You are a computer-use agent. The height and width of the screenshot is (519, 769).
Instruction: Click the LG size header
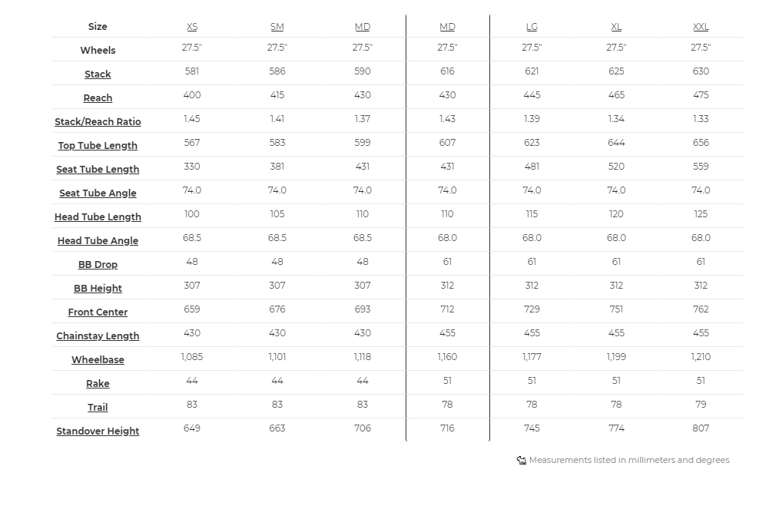(532, 27)
